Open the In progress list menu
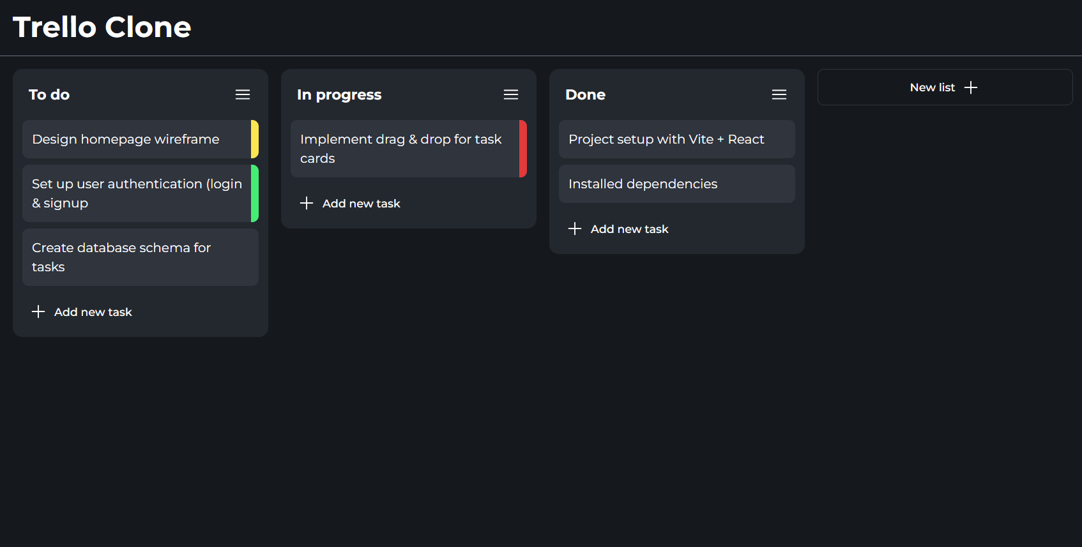 coord(511,94)
